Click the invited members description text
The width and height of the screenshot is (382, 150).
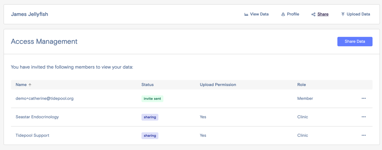pyautogui.click(x=72, y=67)
